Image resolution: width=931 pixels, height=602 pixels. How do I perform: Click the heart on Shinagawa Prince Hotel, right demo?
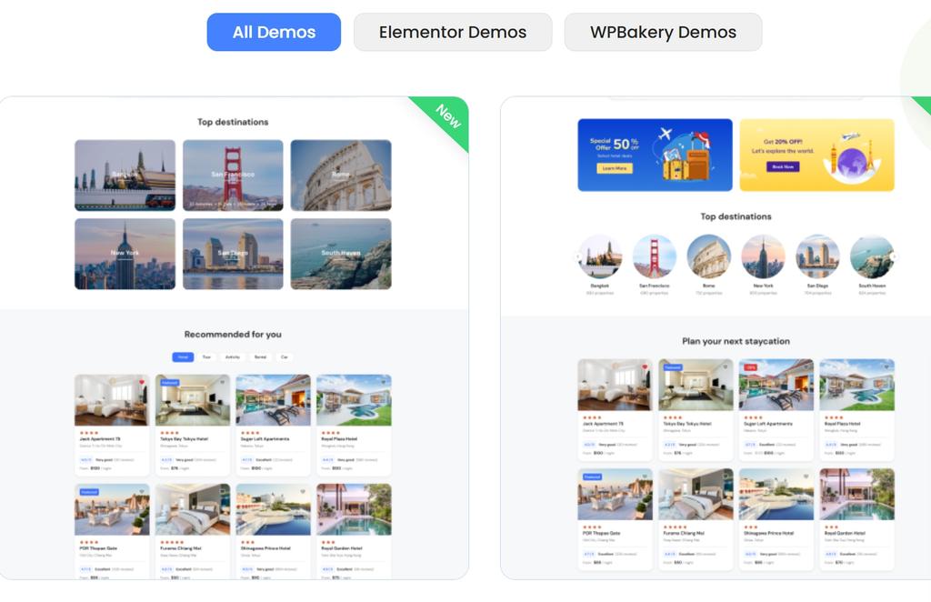coord(806,477)
